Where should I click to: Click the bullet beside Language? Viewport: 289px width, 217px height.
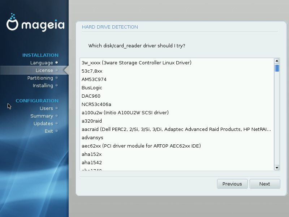(x=57, y=63)
